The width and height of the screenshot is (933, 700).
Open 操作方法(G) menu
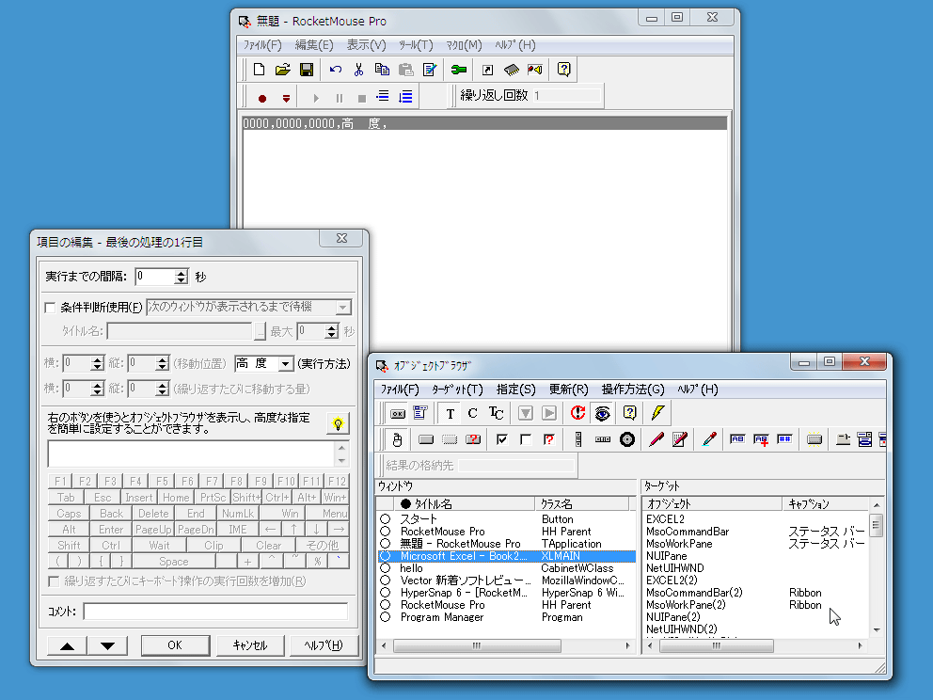click(x=633, y=390)
